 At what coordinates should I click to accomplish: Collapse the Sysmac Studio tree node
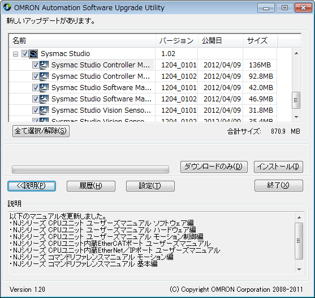15,54
